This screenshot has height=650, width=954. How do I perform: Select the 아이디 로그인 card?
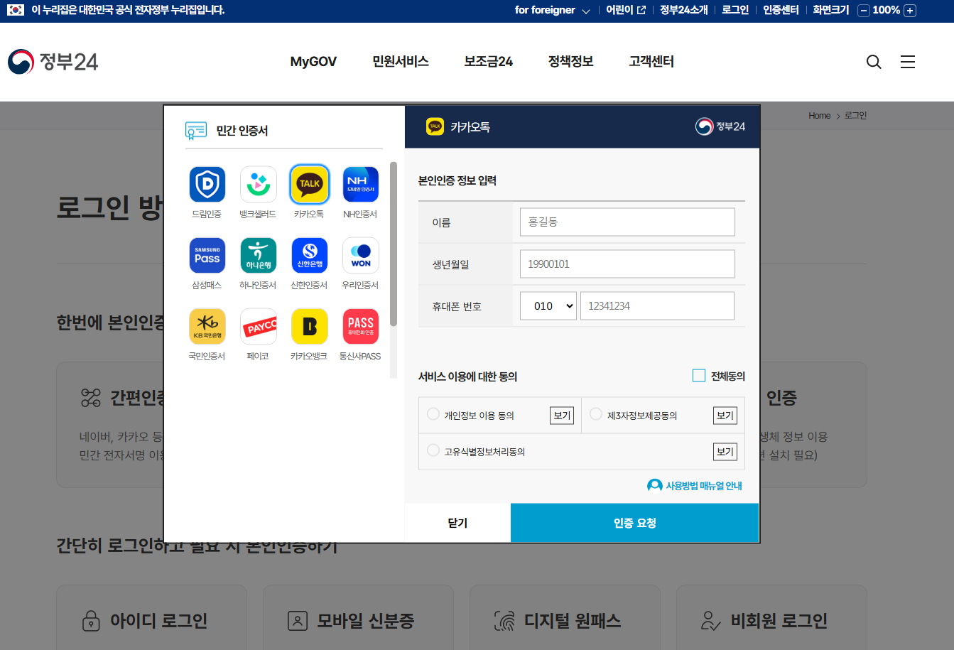point(151,617)
